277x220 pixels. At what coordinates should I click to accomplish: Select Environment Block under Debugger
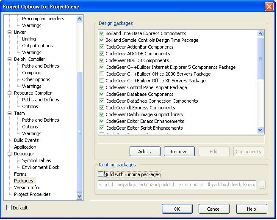click(x=41, y=167)
